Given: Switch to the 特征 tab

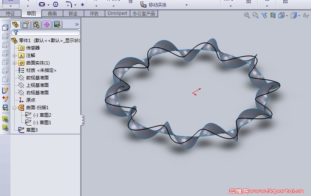Looking at the screenshot, I should [10, 13].
